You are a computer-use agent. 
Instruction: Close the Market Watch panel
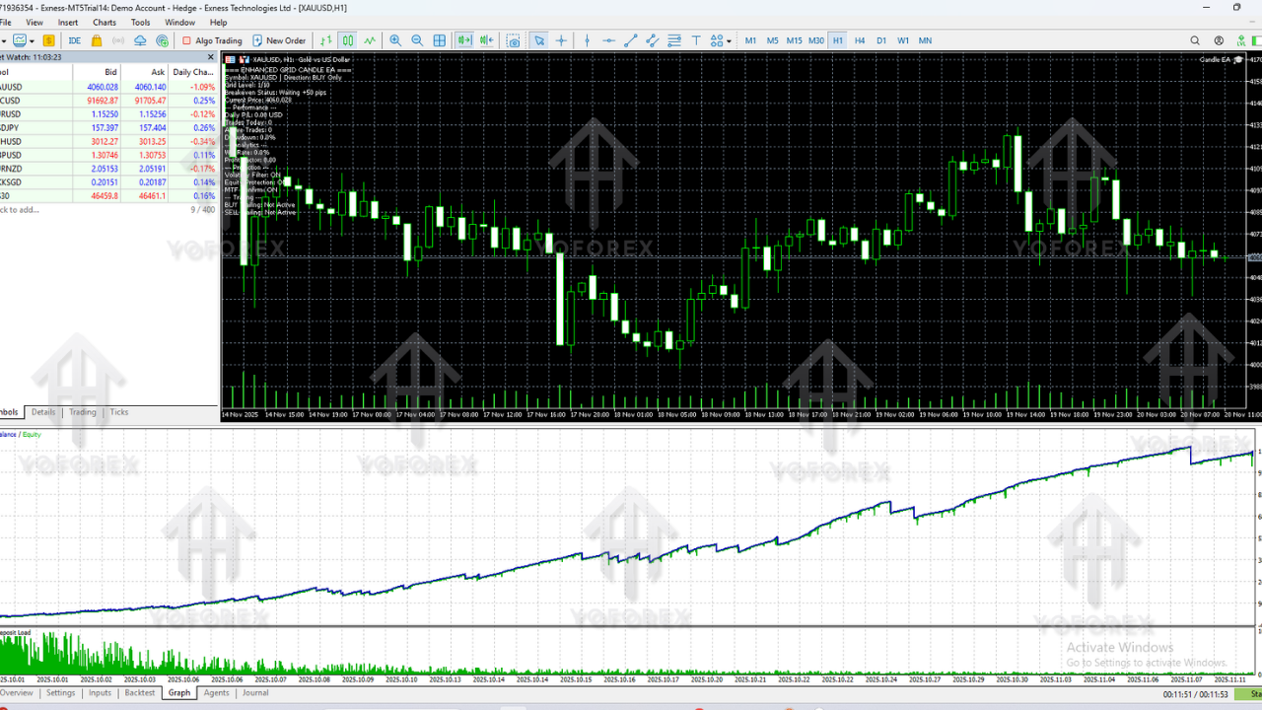[210, 57]
